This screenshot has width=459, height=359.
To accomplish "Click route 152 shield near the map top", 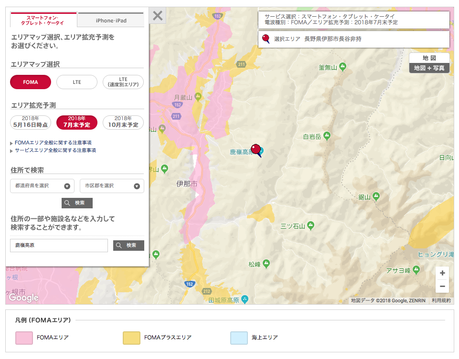I will (x=217, y=16).
